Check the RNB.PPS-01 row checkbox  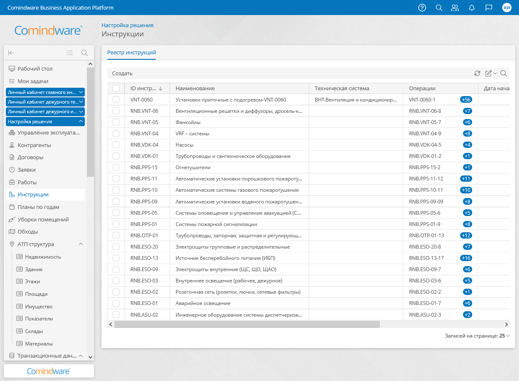(x=116, y=224)
